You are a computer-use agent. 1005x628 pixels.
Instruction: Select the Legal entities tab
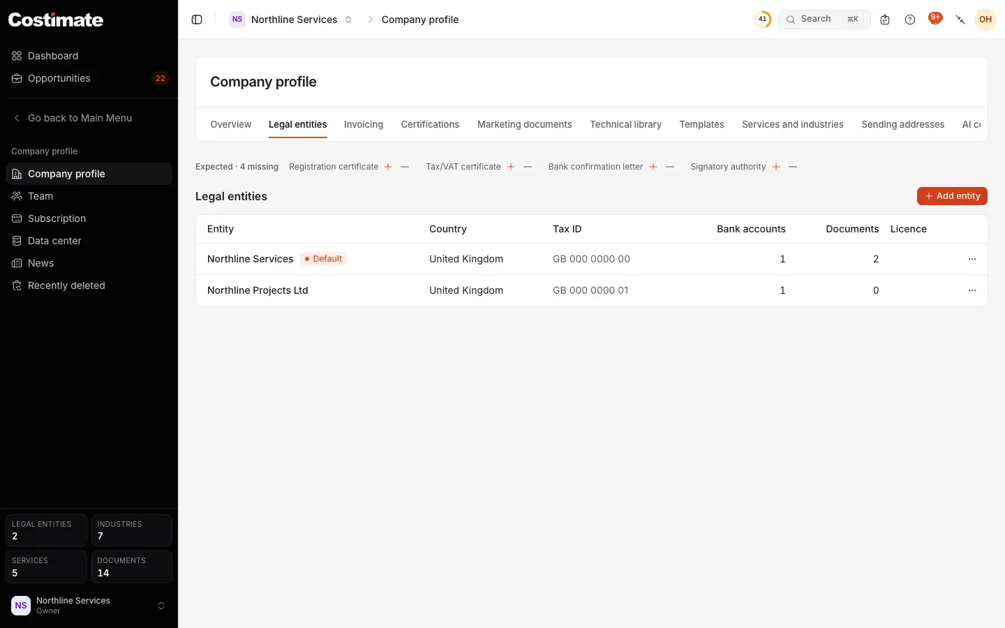(298, 124)
